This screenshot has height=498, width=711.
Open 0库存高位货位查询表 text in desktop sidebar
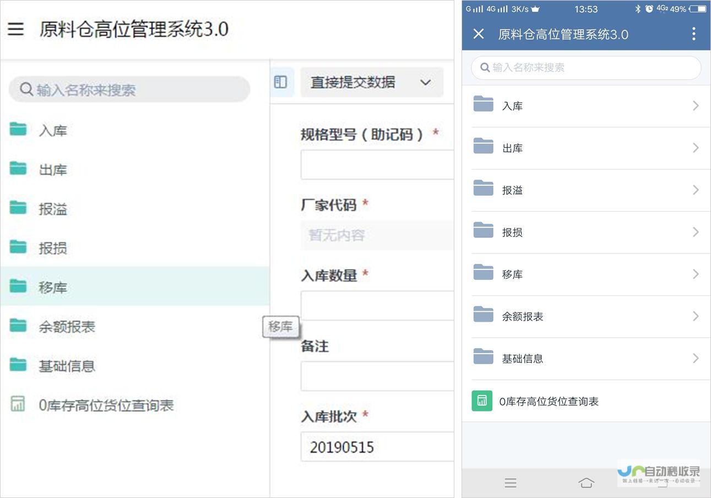point(106,405)
